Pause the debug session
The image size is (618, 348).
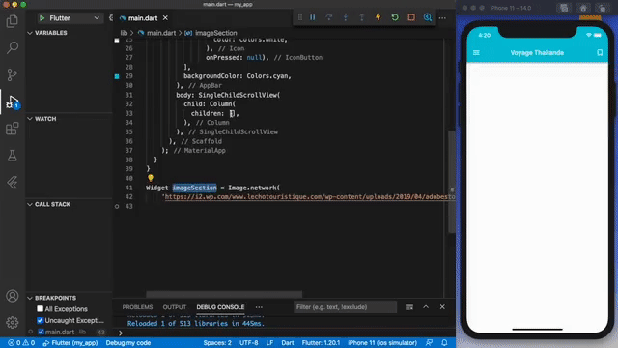[313, 17]
